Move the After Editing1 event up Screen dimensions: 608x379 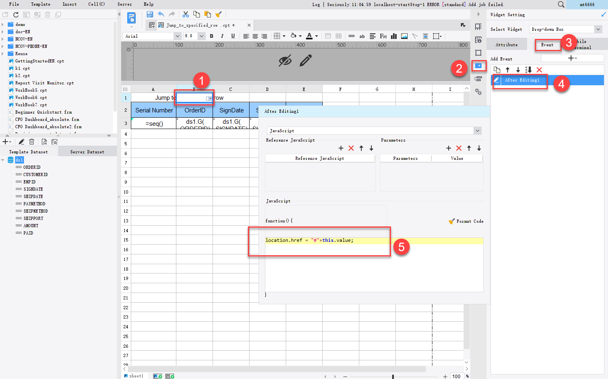[x=508, y=70]
